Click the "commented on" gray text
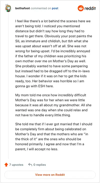100x183 pixels. (41, 8)
